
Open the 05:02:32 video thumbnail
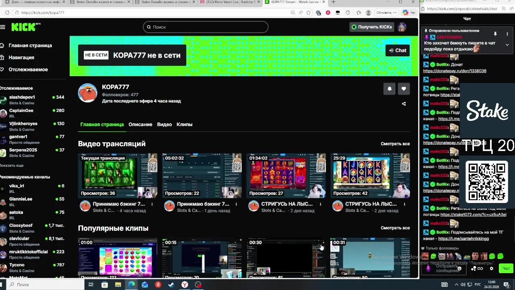pos(202,176)
